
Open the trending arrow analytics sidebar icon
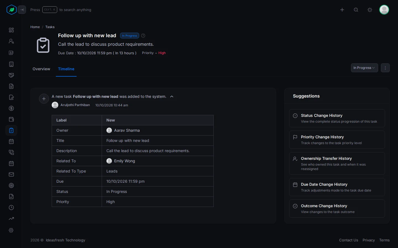[x=11, y=219]
